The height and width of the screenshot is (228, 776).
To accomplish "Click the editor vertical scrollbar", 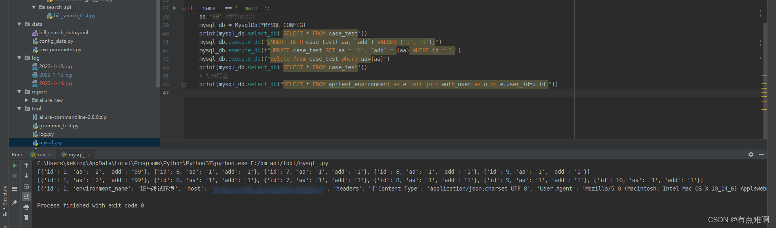I will click(765, 81).
